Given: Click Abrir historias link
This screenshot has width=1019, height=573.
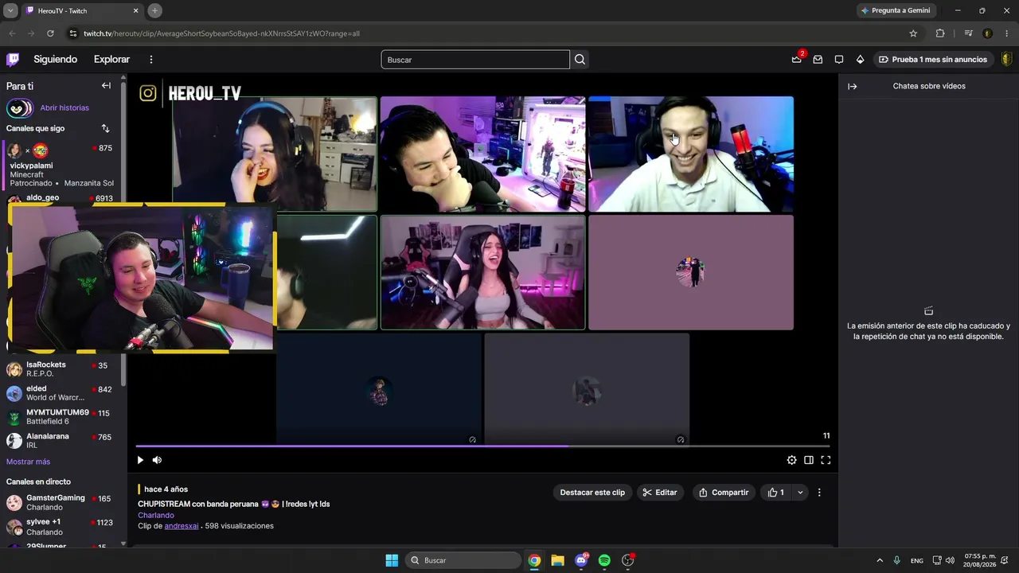Looking at the screenshot, I should coord(64,108).
